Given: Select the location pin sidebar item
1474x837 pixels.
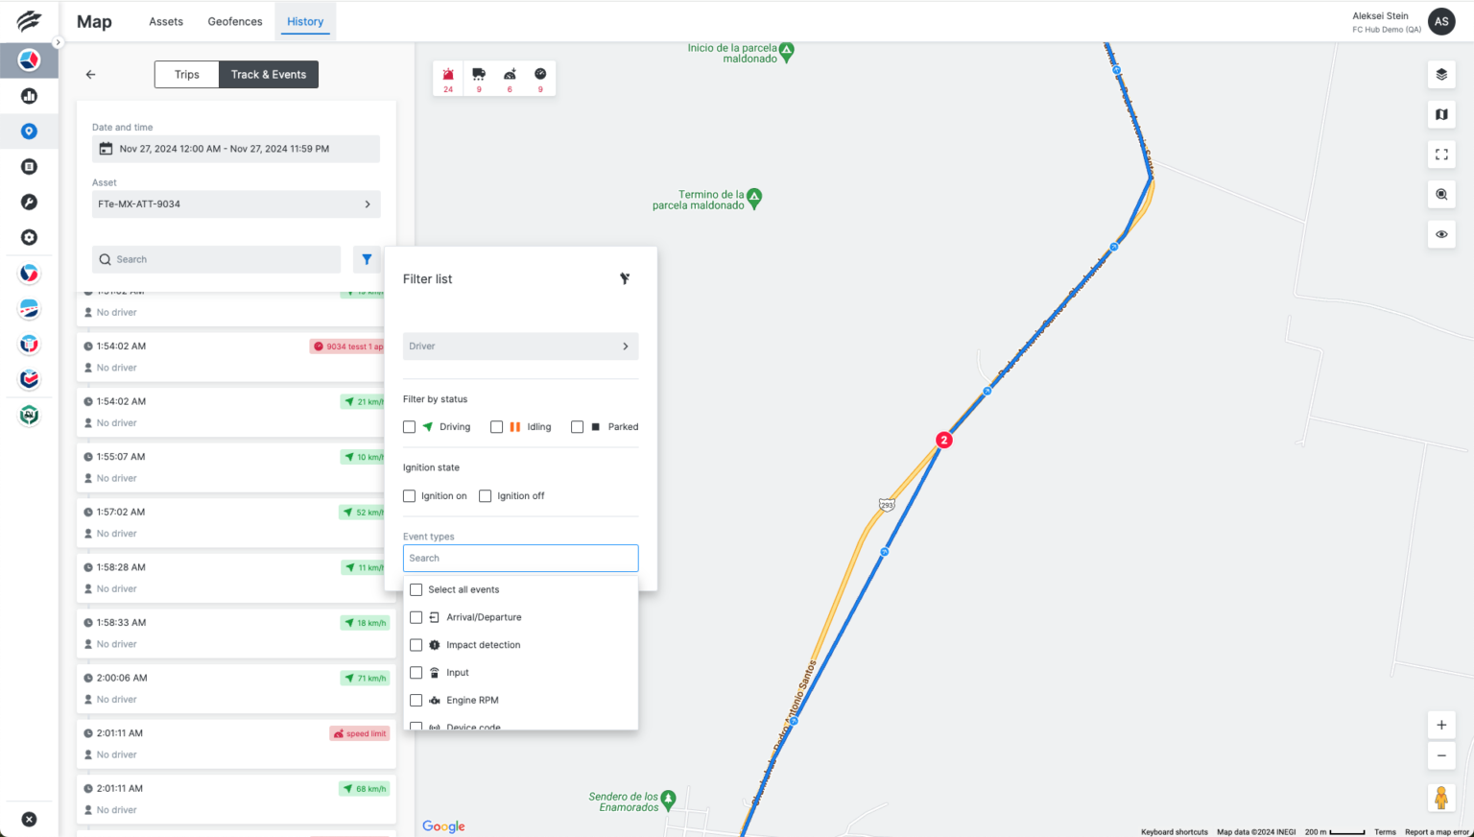Looking at the screenshot, I should 29,131.
